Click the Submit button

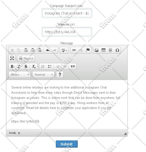point(67,144)
